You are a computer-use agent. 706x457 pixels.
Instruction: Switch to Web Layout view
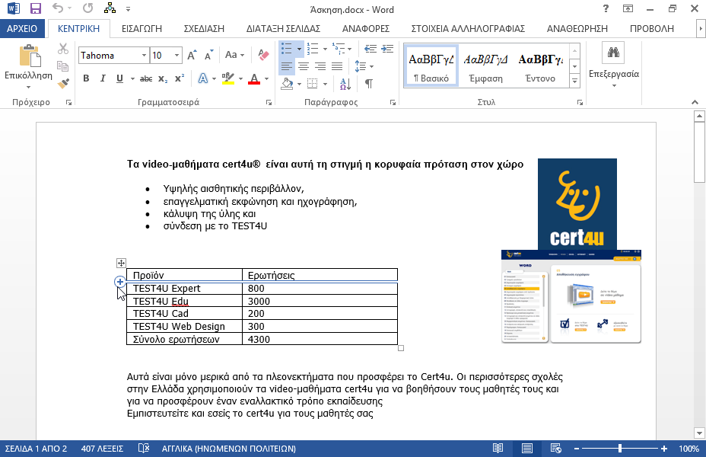[x=555, y=449]
